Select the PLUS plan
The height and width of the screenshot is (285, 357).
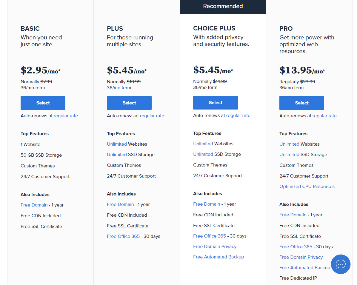(x=129, y=103)
